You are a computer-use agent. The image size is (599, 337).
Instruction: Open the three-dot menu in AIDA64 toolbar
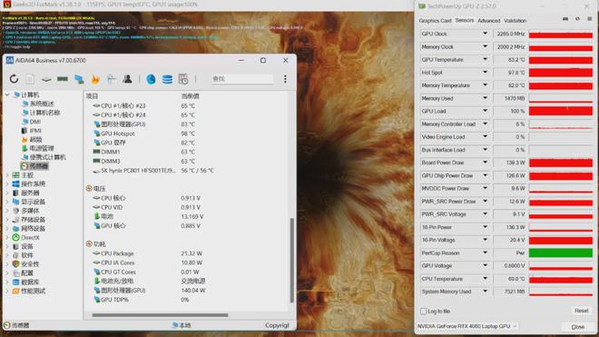(x=285, y=79)
